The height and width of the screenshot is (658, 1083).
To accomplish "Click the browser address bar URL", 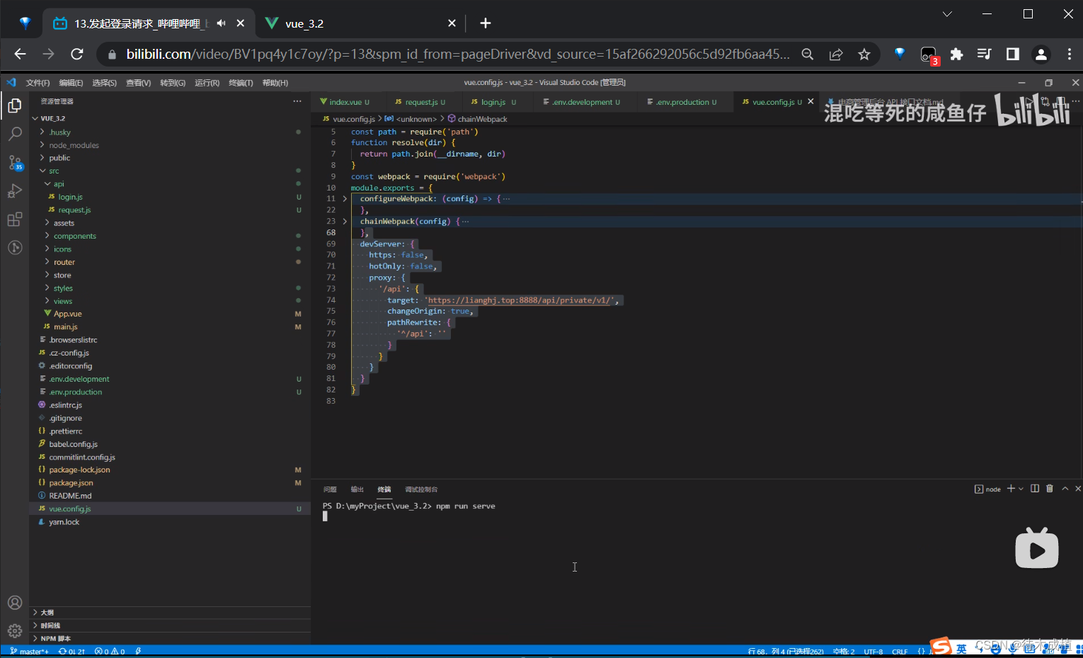I will click(458, 54).
